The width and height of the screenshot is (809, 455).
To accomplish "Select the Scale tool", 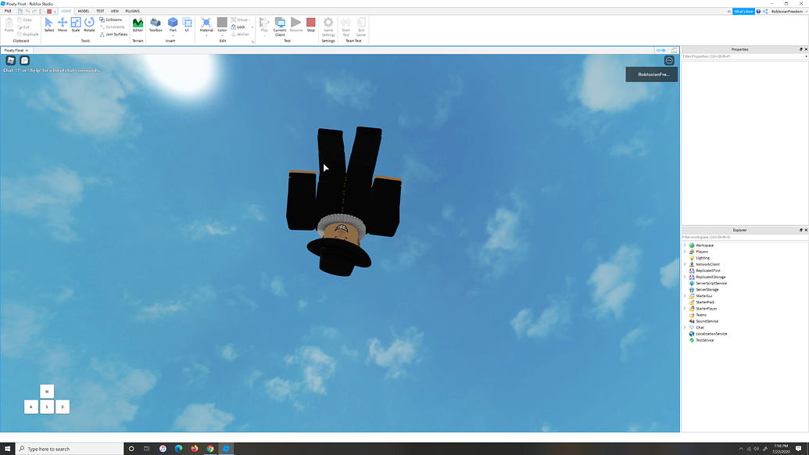I will [75, 26].
